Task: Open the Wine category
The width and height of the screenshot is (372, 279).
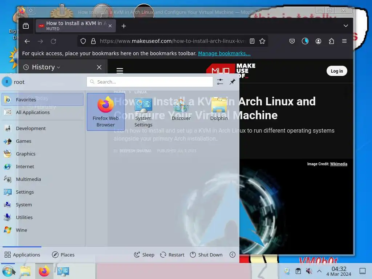Action: [43, 230]
